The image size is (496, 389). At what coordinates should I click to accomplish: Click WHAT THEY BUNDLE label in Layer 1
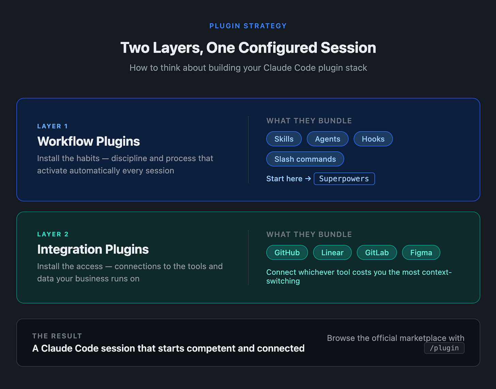click(x=309, y=121)
